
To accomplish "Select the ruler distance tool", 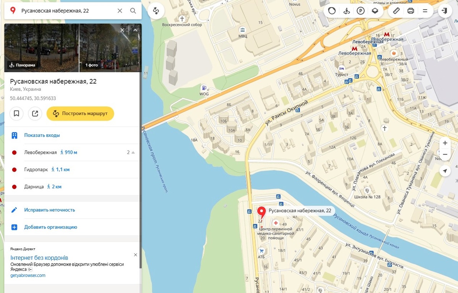I will click(396, 11).
